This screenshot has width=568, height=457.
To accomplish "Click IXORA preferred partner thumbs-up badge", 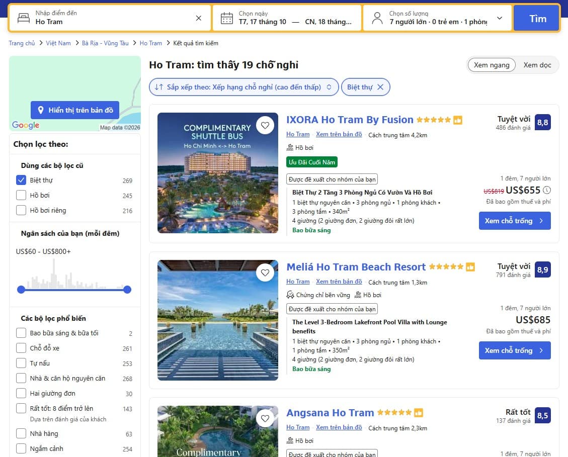I will [x=458, y=120].
